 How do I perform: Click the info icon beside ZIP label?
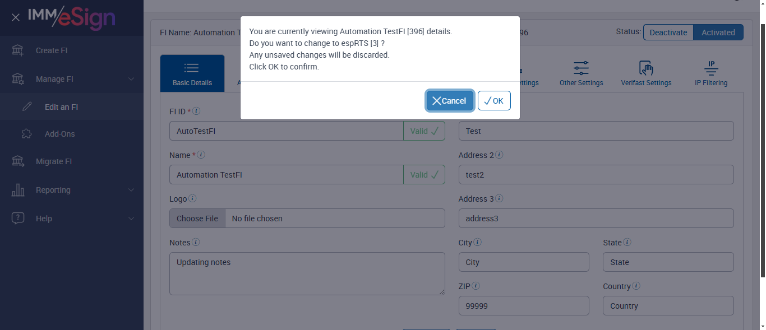(x=476, y=286)
